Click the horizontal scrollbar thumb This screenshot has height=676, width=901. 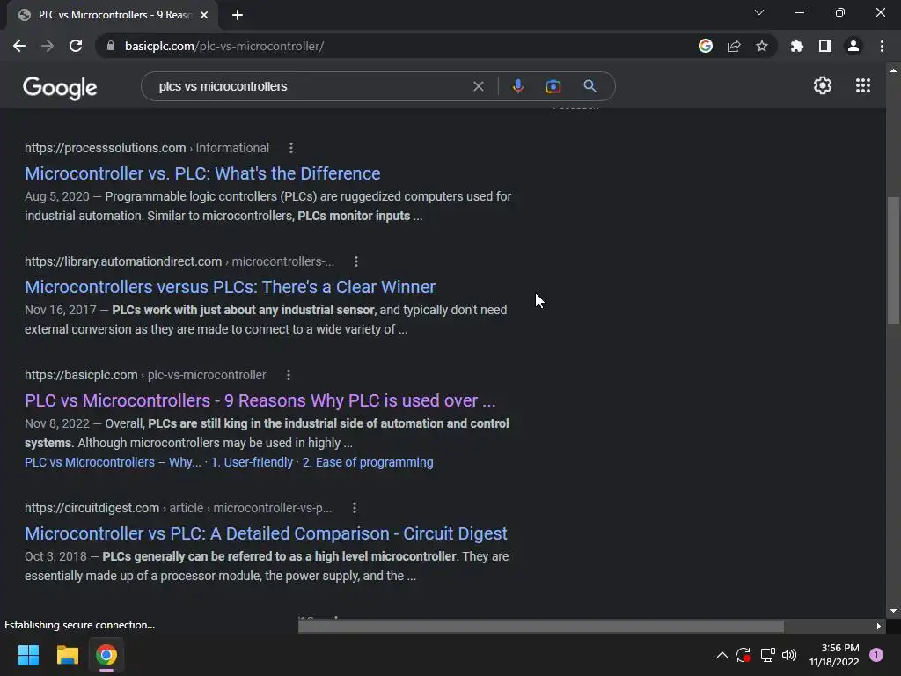click(x=541, y=626)
